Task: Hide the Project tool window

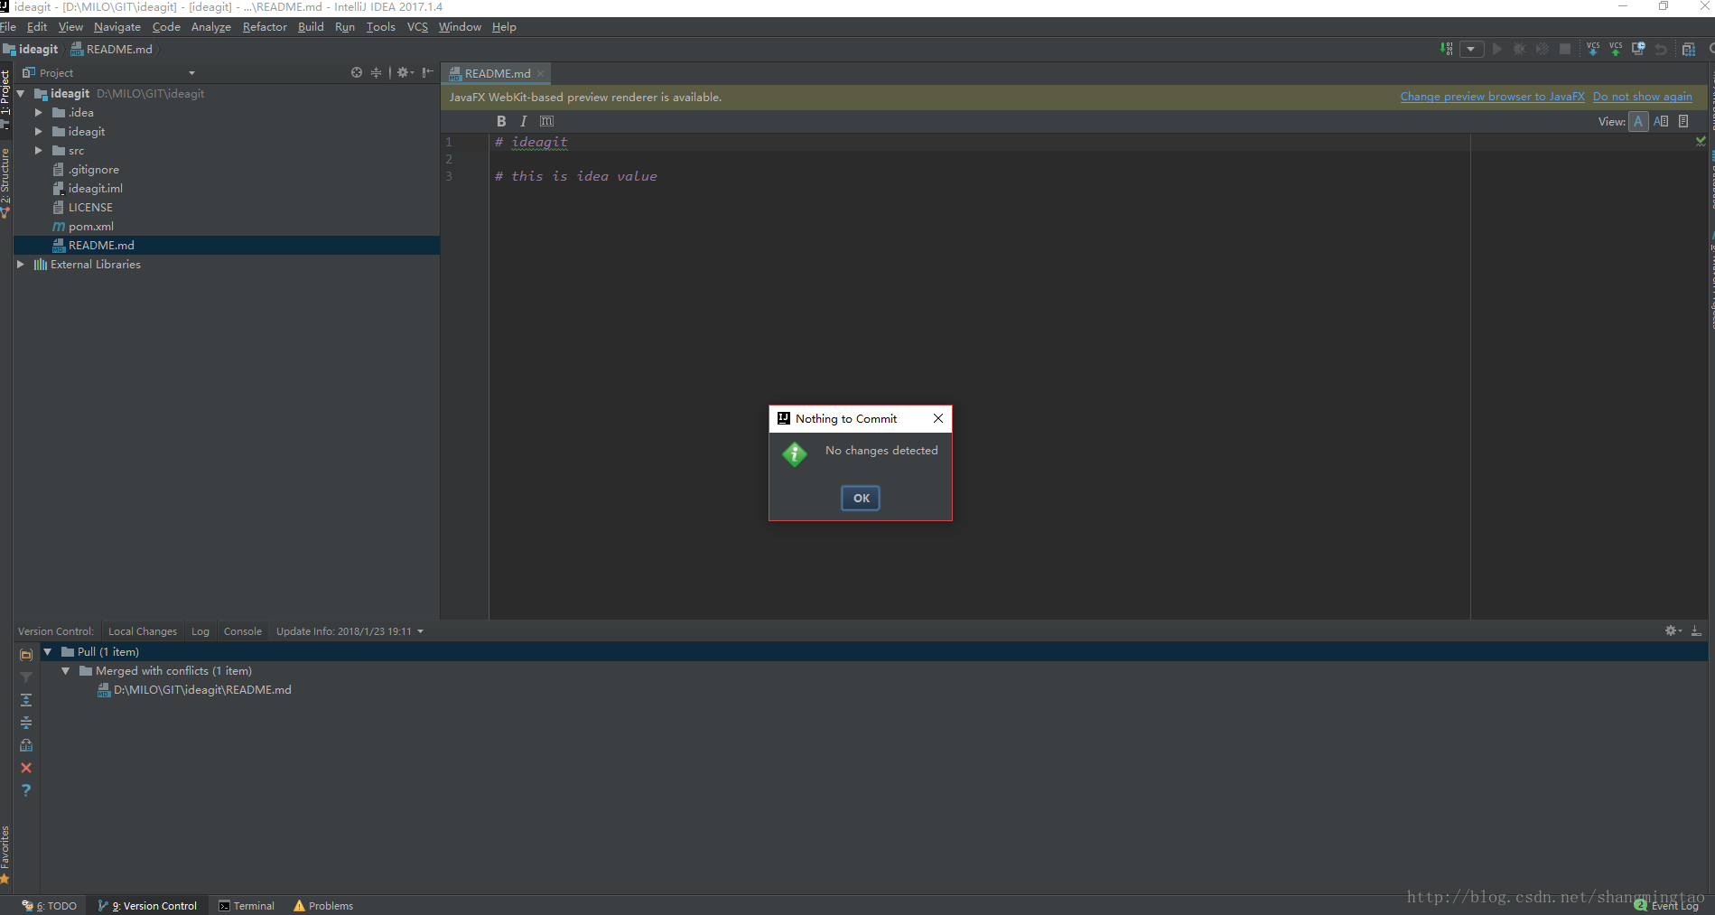Action: [428, 72]
